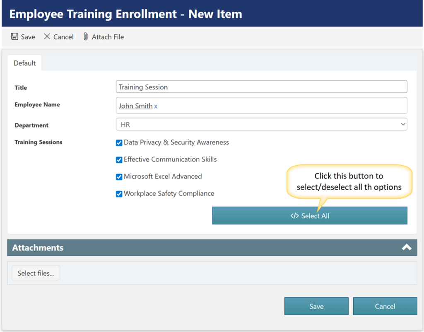Image resolution: width=424 pixels, height=332 pixels.
Task: Click the Attachments section header bar
Action: [x=207, y=248]
